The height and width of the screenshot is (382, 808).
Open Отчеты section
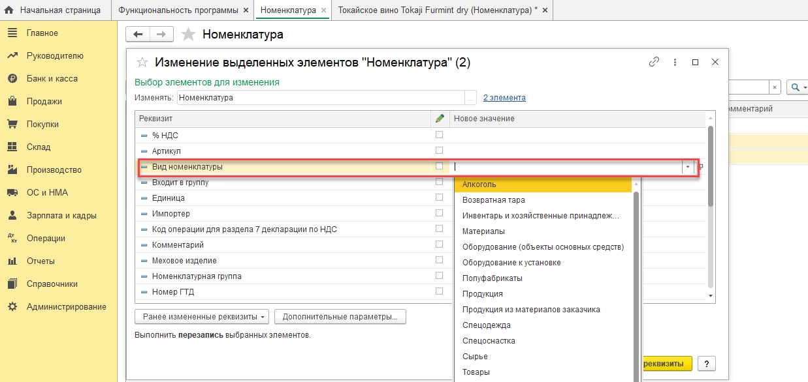click(x=40, y=261)
